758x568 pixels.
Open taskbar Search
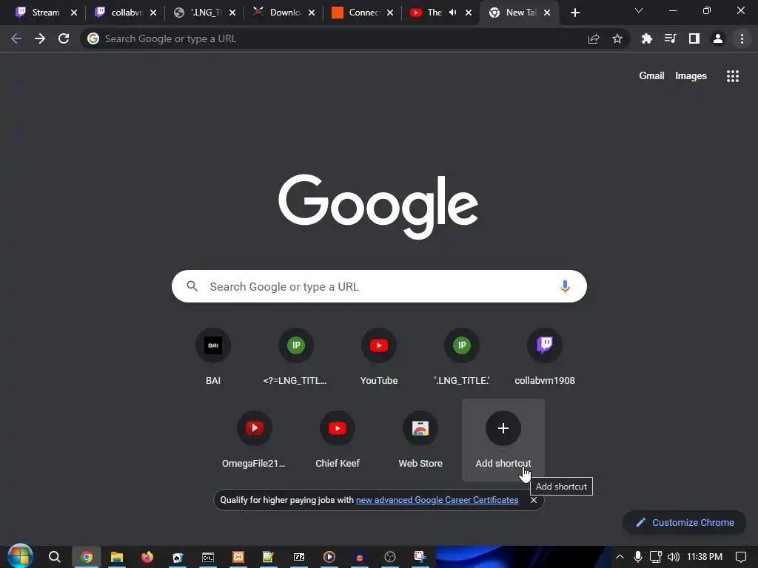54,557
